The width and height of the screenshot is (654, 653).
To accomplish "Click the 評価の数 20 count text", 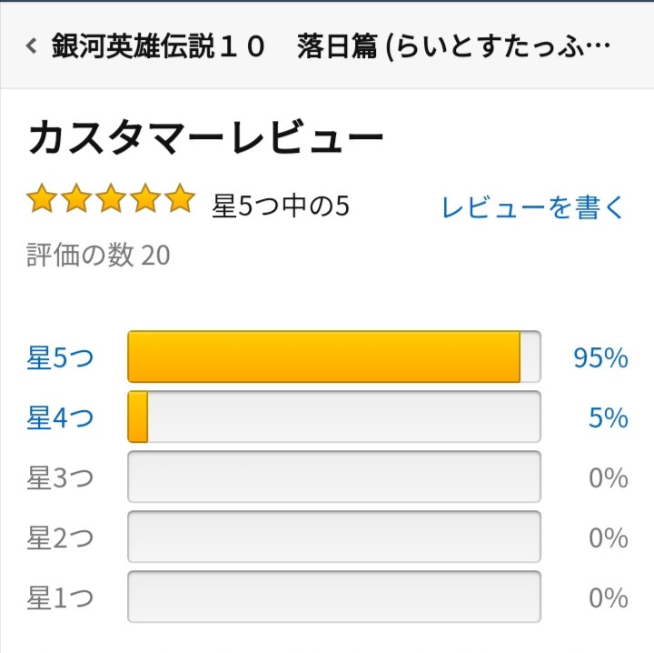I will tap(98, 256).
